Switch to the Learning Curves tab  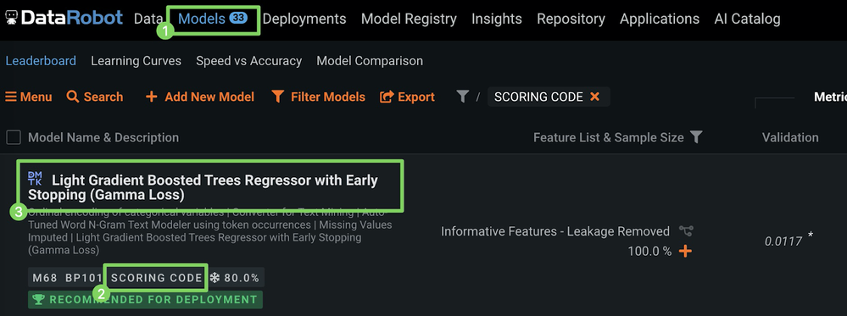click(137, 60)
